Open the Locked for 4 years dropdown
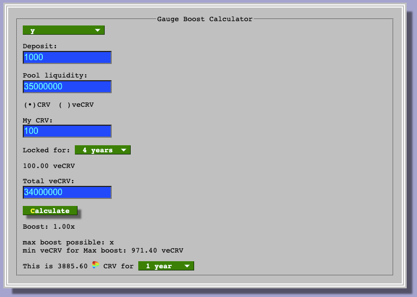This screenshot has width=417, height=297. pyautogui.click(x=102, y=150)
